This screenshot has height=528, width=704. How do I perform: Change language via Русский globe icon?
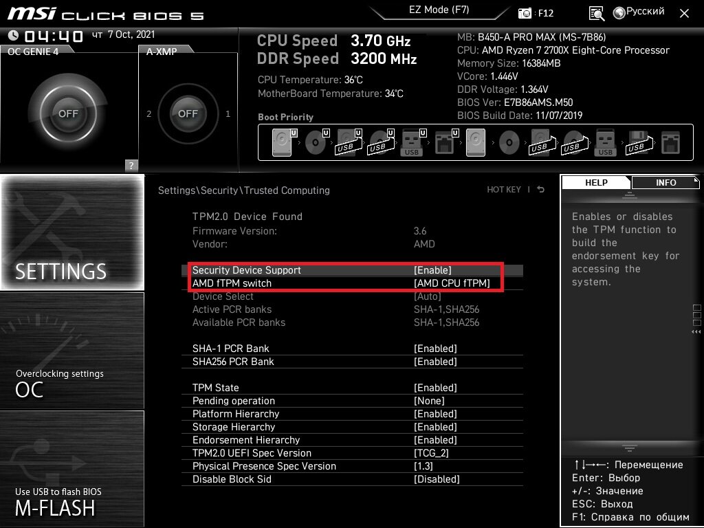point(619,12)
